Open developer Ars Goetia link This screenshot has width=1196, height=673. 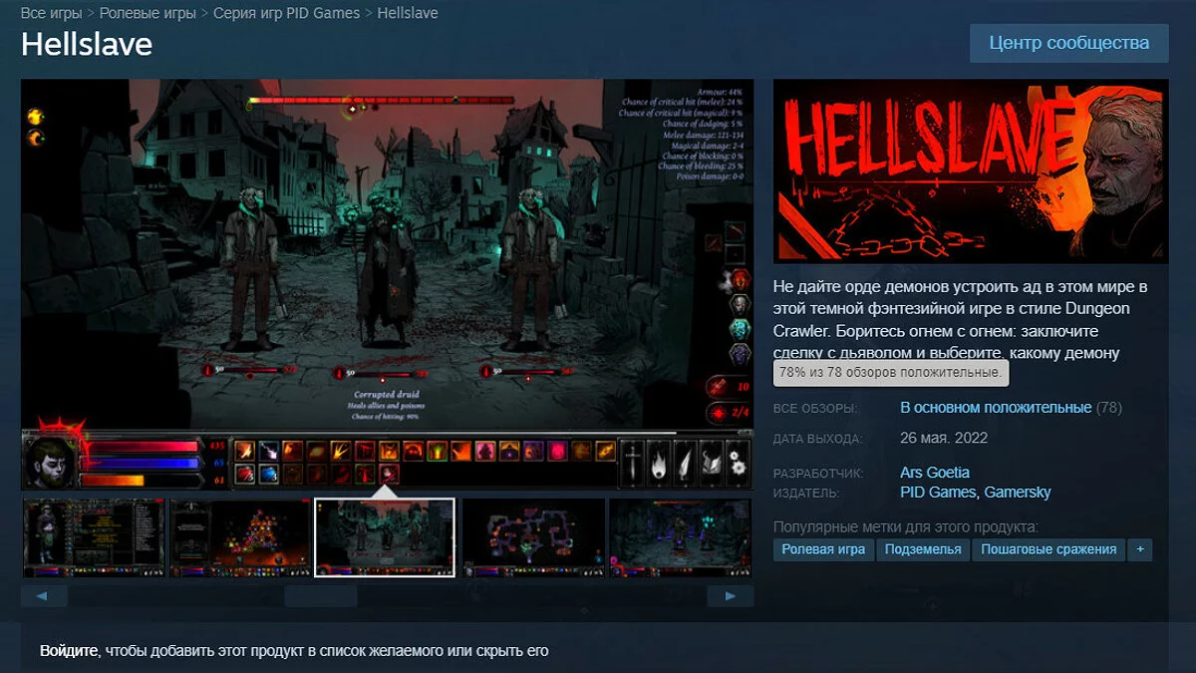coord(935,473)
